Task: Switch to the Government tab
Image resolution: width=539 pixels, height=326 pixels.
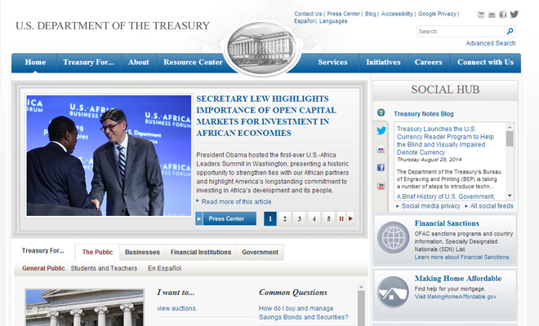Action: pos(260,252)
